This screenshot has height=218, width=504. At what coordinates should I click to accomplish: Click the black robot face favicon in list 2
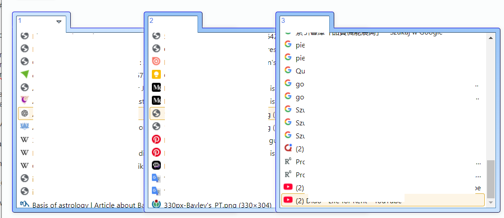(x=156, y=165)
